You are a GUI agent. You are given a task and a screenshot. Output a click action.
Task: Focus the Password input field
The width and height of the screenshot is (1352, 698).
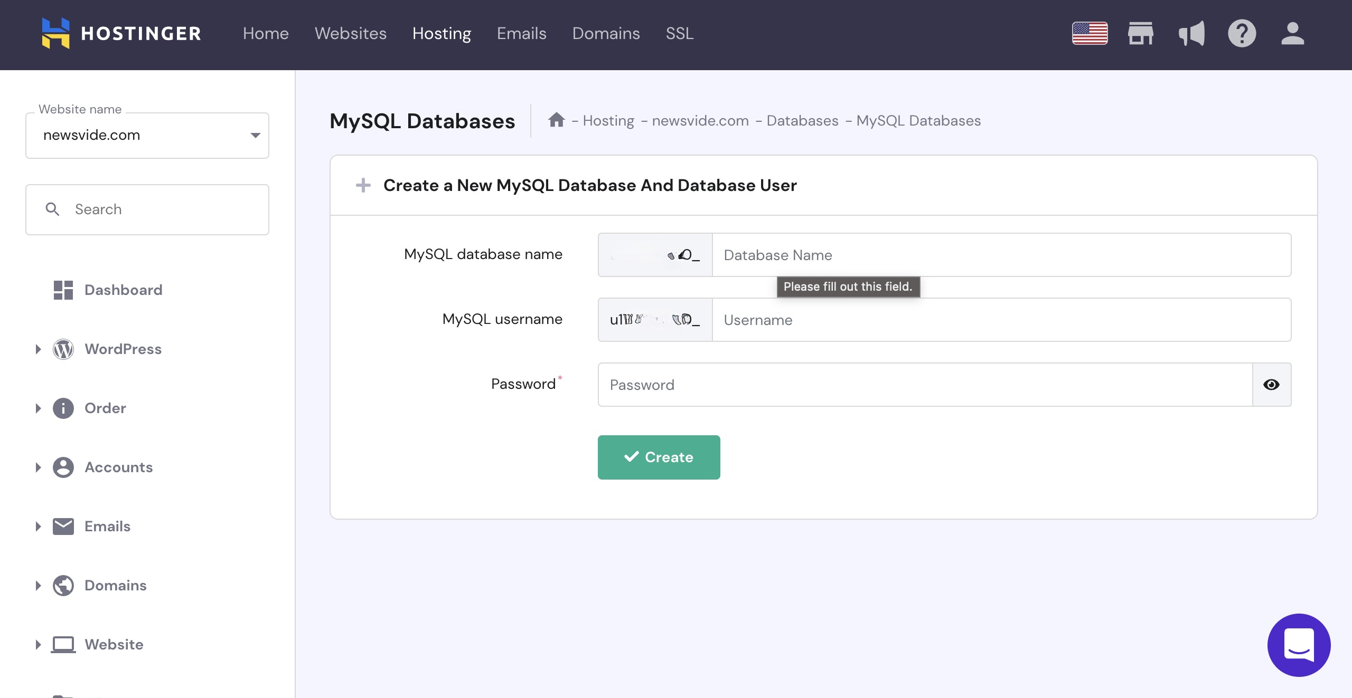[x=925, y=385]
